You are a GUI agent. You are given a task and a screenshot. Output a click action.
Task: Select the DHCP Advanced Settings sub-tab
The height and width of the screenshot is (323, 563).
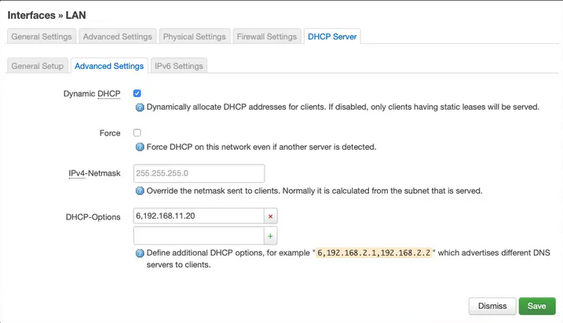coord(109,66)
